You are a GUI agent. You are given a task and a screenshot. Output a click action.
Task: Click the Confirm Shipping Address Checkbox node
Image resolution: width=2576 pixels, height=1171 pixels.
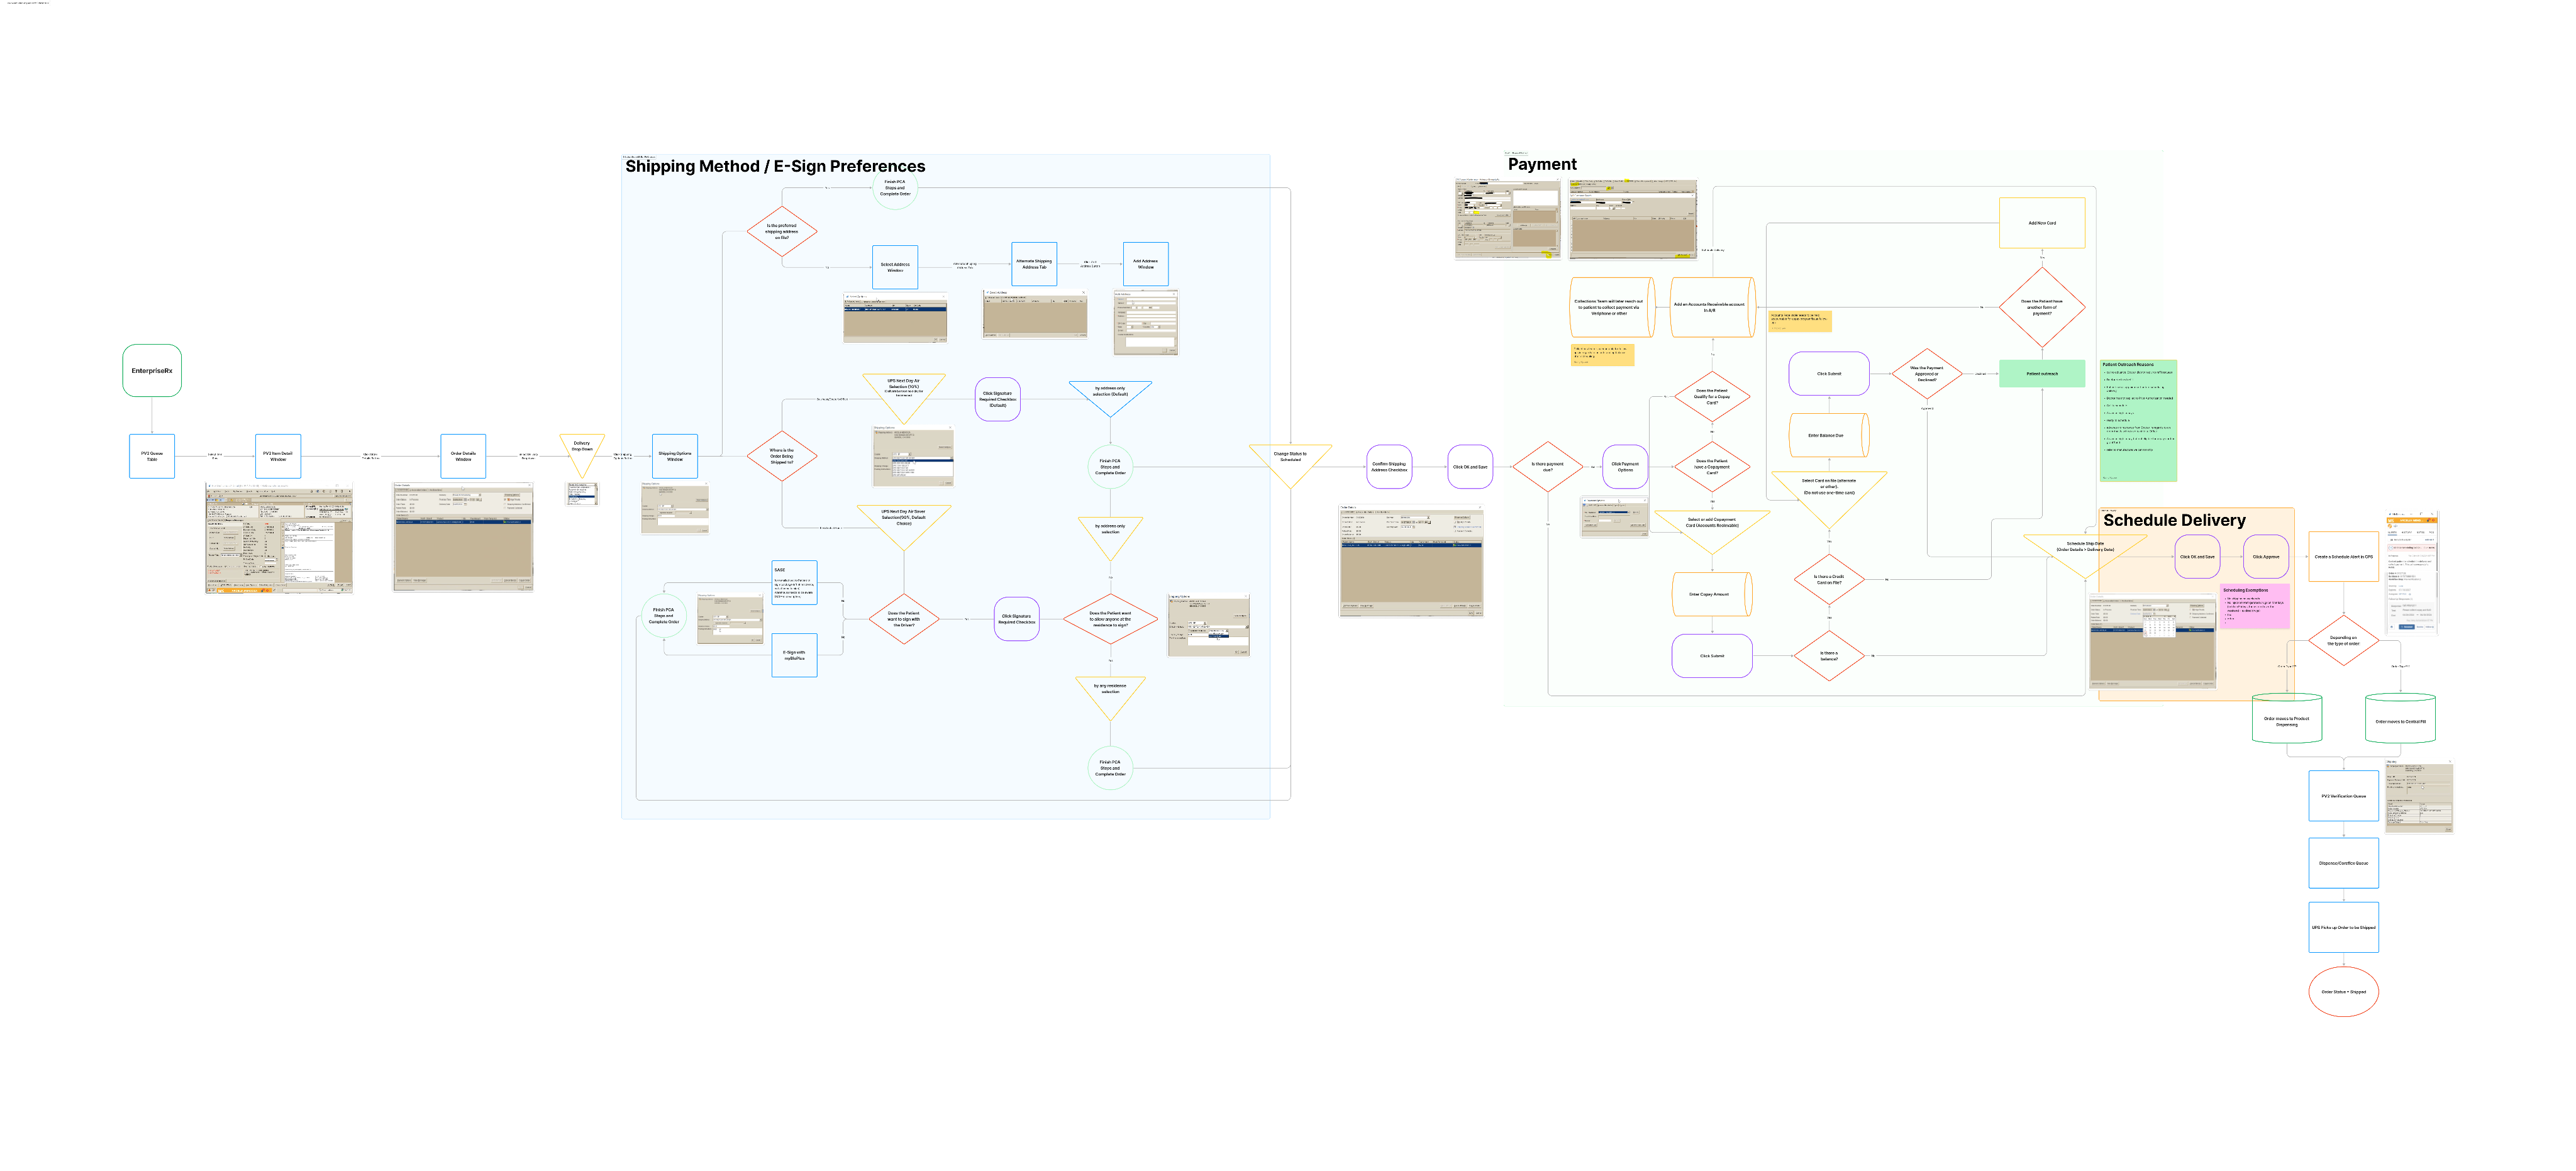click(1389, 467)
